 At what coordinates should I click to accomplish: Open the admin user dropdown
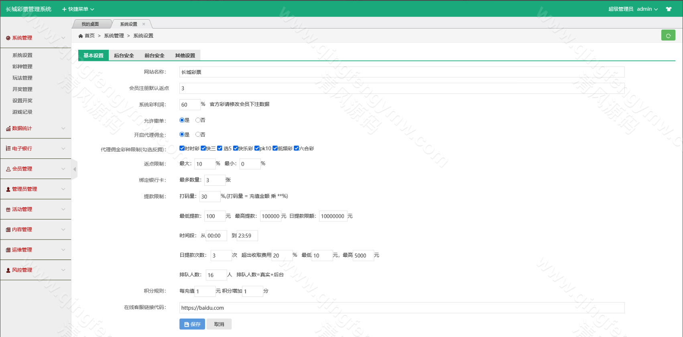pos(647,9)
